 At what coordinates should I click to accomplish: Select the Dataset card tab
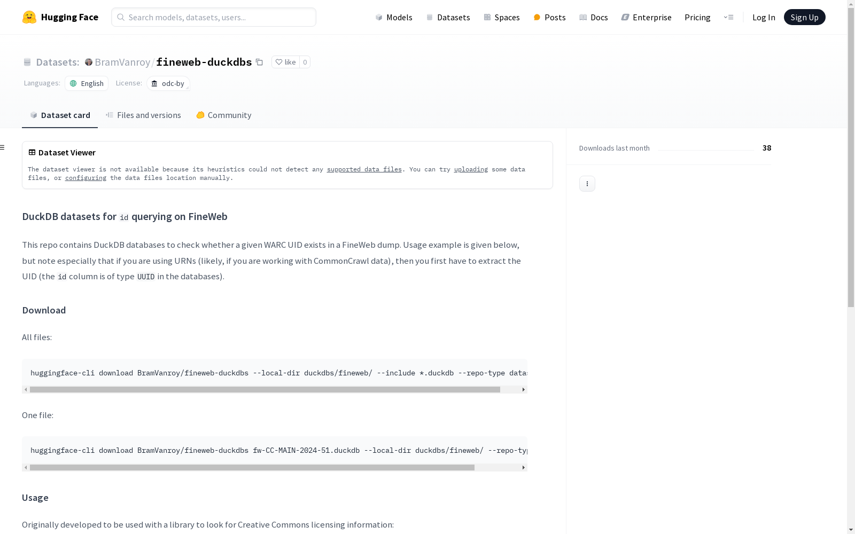[60, 115]
